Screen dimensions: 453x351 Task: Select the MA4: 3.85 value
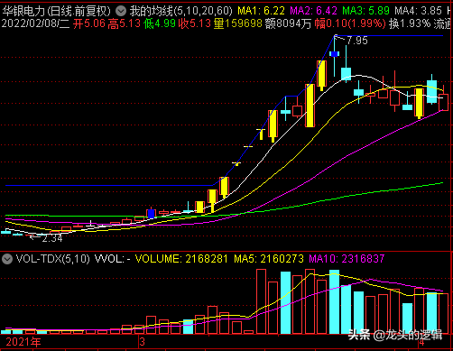click(x=418, y=12)
